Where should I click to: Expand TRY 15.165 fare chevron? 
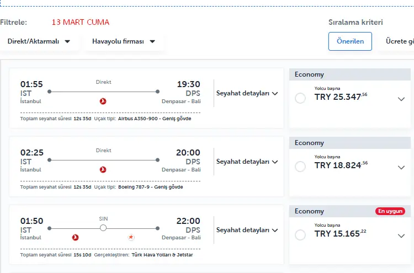401,236
